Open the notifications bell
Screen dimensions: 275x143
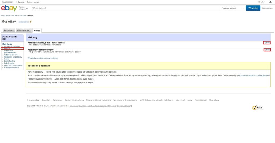pyautogui.click(x=270, y=2)
